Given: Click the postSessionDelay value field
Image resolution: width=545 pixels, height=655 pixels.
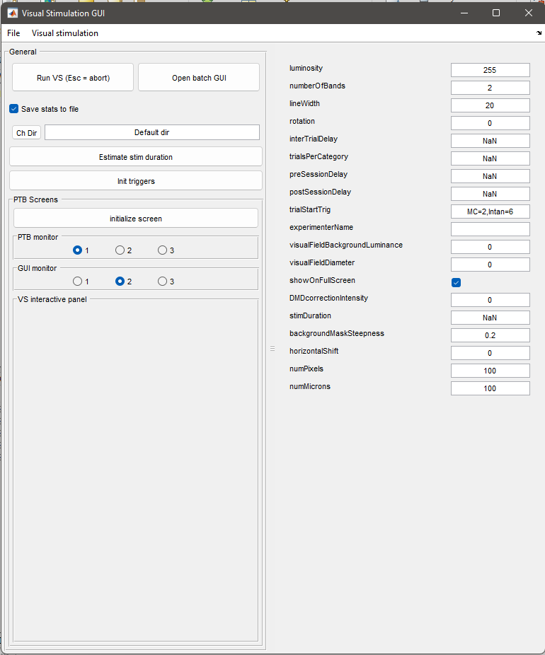Looking at the screenshot, I should pos(490,194).
